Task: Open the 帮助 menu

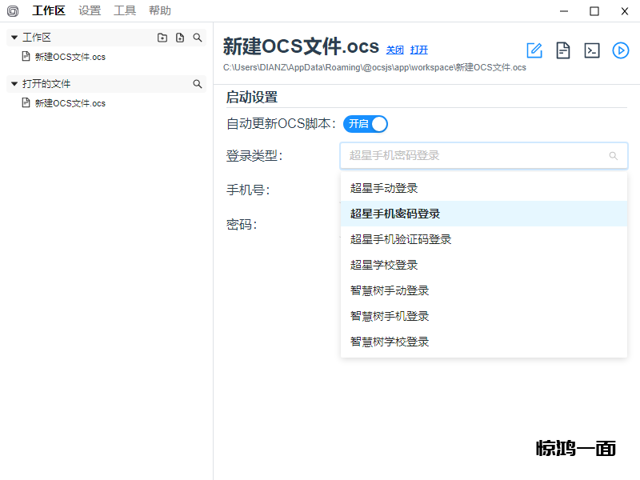Action: pos(160,10)
